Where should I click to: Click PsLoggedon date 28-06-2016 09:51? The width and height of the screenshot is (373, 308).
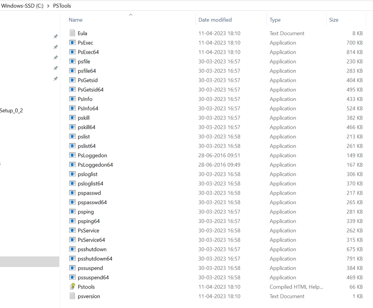click(219, 155)
